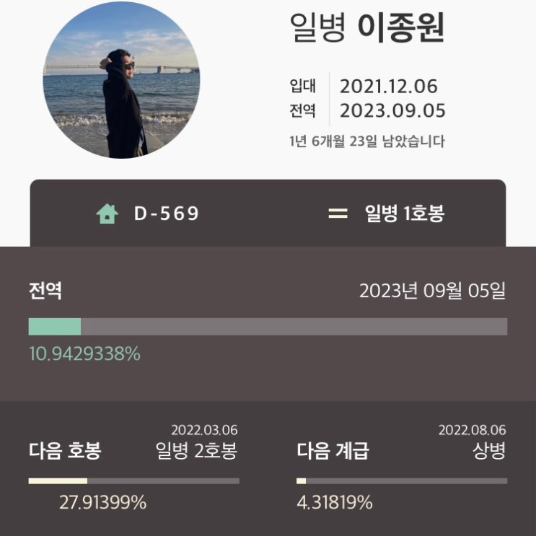
Task: Tap the green house icon beside D-569
Action: tap(107, 214)
